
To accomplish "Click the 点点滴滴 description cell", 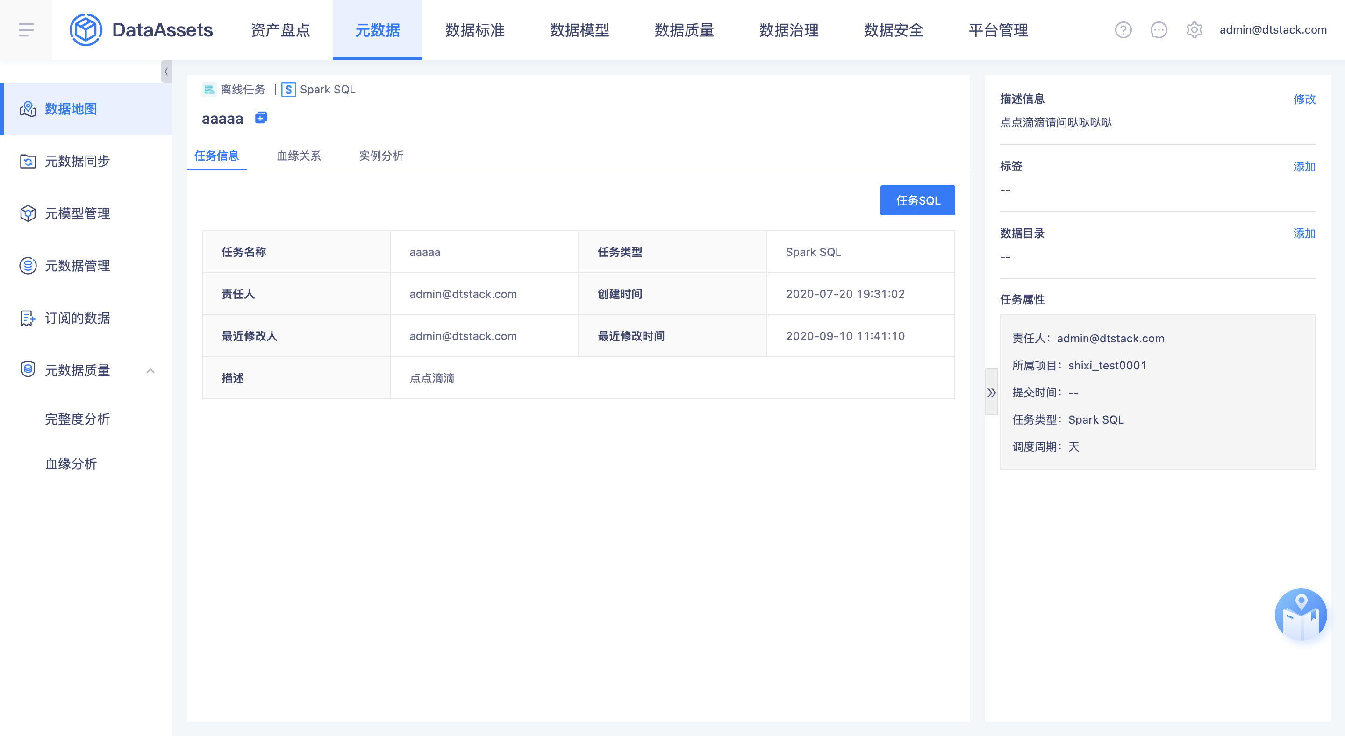I will (x=672, y=378).
